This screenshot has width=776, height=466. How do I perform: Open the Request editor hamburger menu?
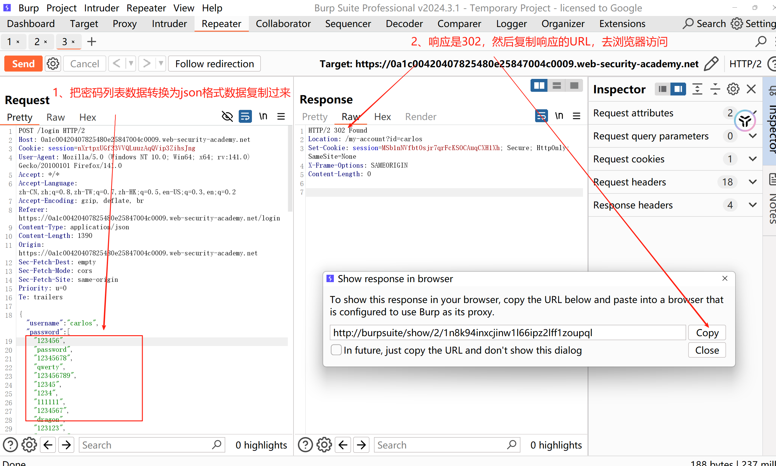coord(281,117)
